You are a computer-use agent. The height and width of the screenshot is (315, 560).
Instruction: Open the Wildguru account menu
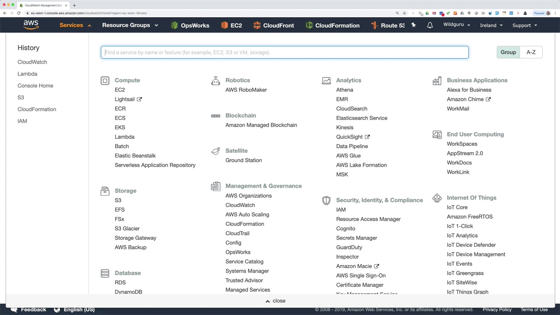(456, 25)
